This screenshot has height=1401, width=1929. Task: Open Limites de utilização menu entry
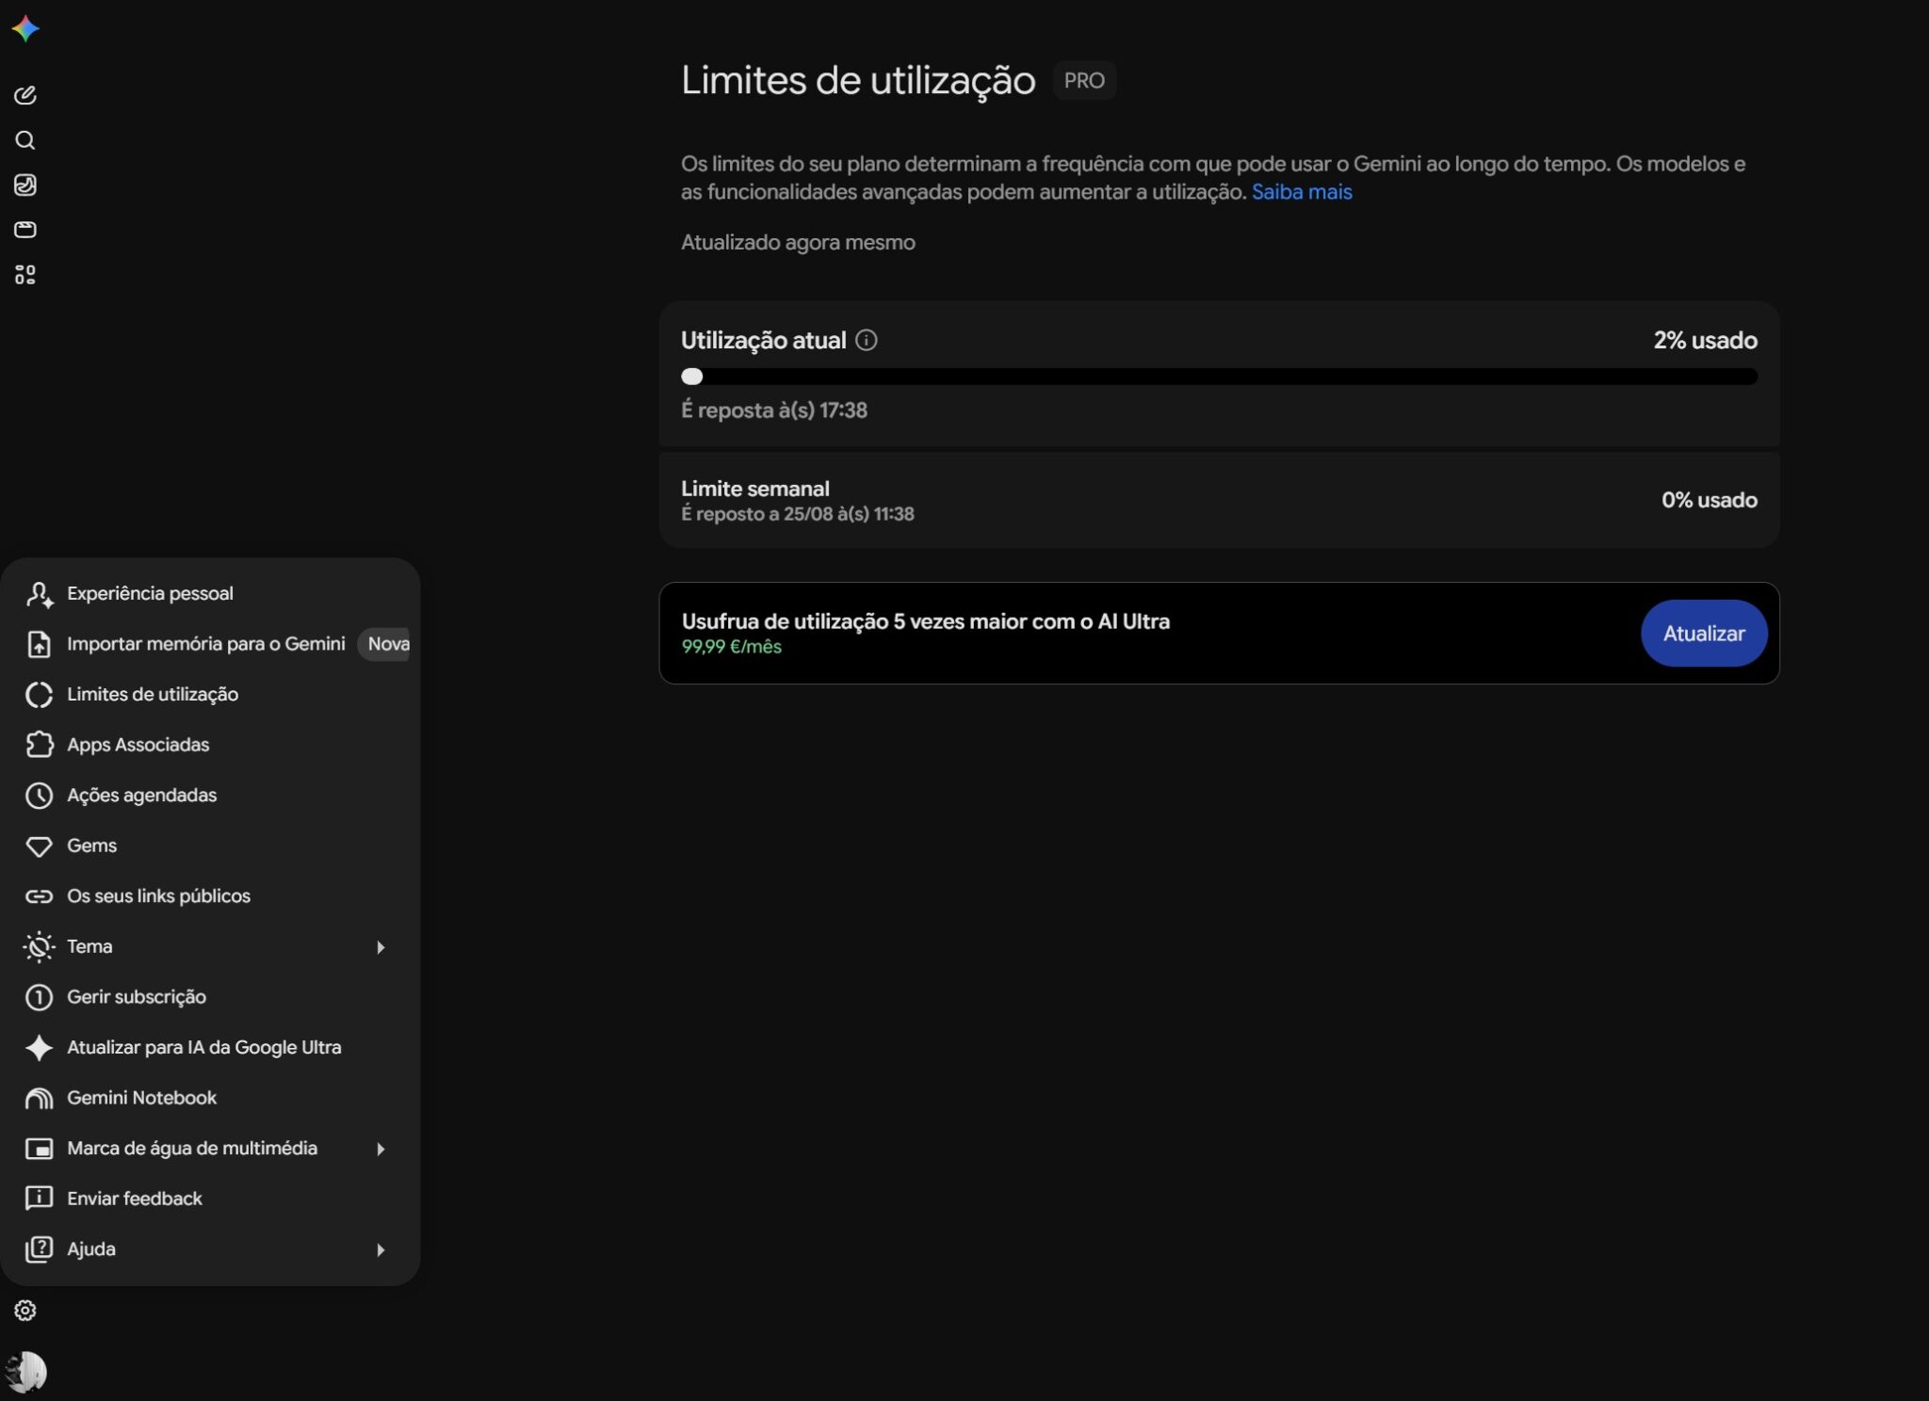coord(210,695)
